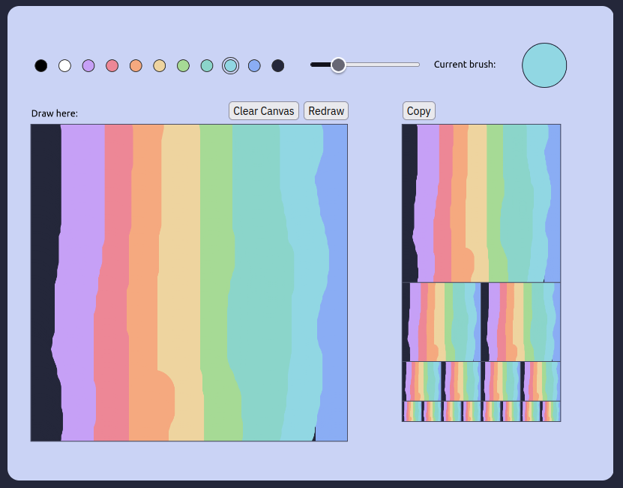Select the teal color swatch

(x=207, y=66)
